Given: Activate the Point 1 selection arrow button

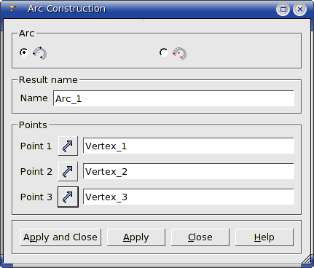Looking at the screenshot, I should tap(68, 146).
